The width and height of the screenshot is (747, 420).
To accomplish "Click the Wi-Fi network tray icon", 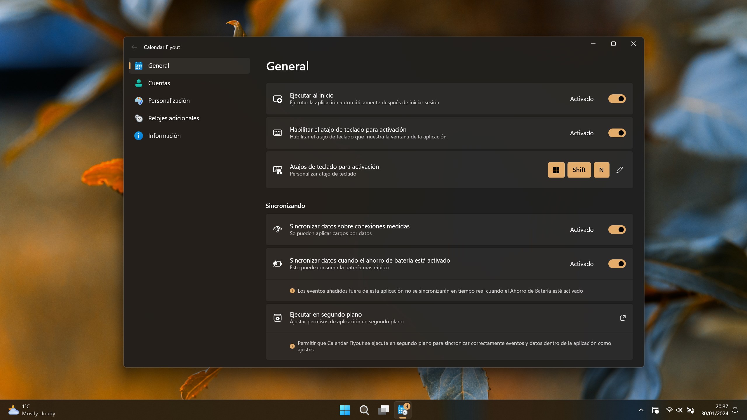I will [x=669, y=410].
